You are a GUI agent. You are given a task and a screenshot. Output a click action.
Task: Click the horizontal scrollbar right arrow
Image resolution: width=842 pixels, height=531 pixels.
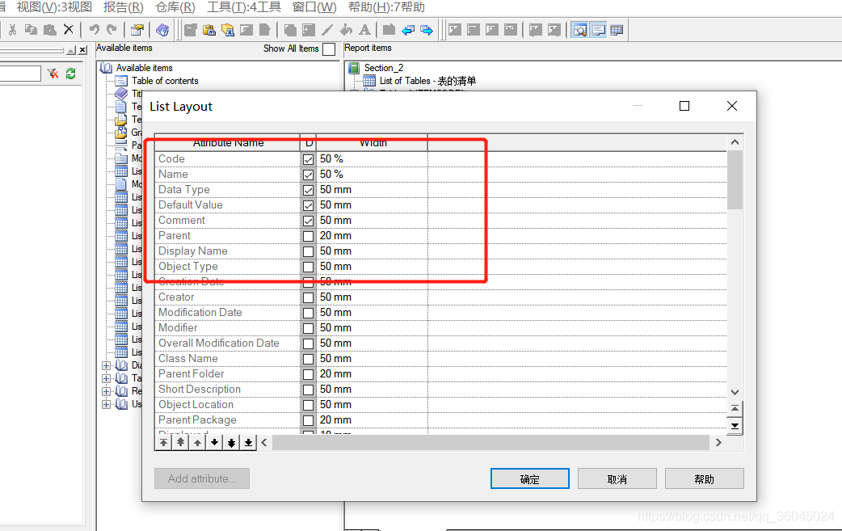[718, 442]
